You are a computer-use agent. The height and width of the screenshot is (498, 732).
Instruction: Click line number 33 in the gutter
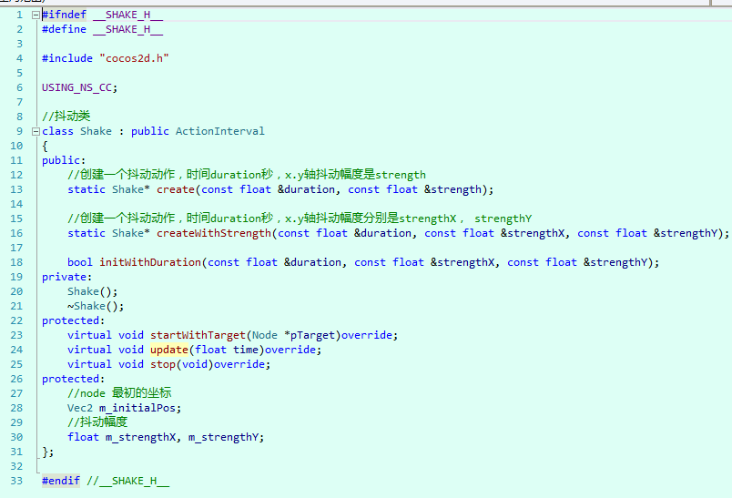pyautogui.click(x=16, y=481)
